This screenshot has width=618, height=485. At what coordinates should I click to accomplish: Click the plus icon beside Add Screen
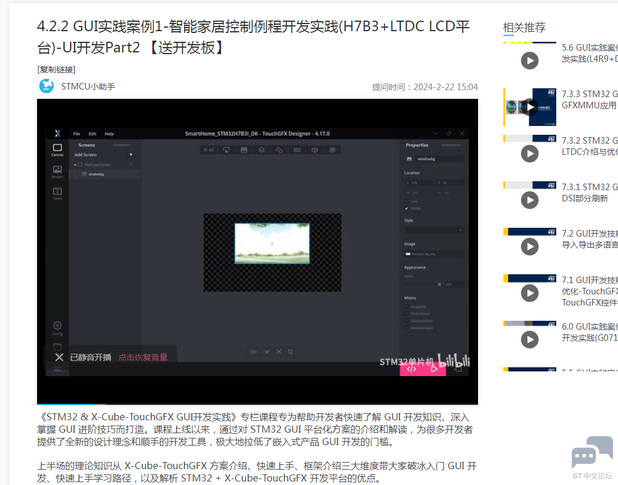[x=131, y=155]
